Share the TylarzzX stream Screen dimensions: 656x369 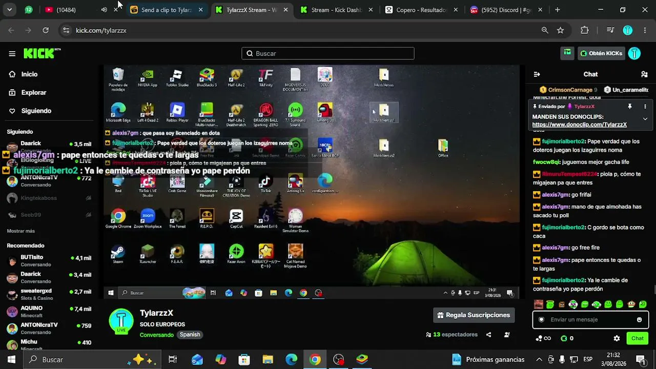click(488, 335)
